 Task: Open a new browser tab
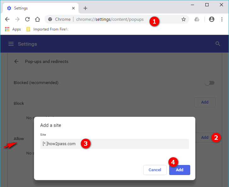coord(85,8)
